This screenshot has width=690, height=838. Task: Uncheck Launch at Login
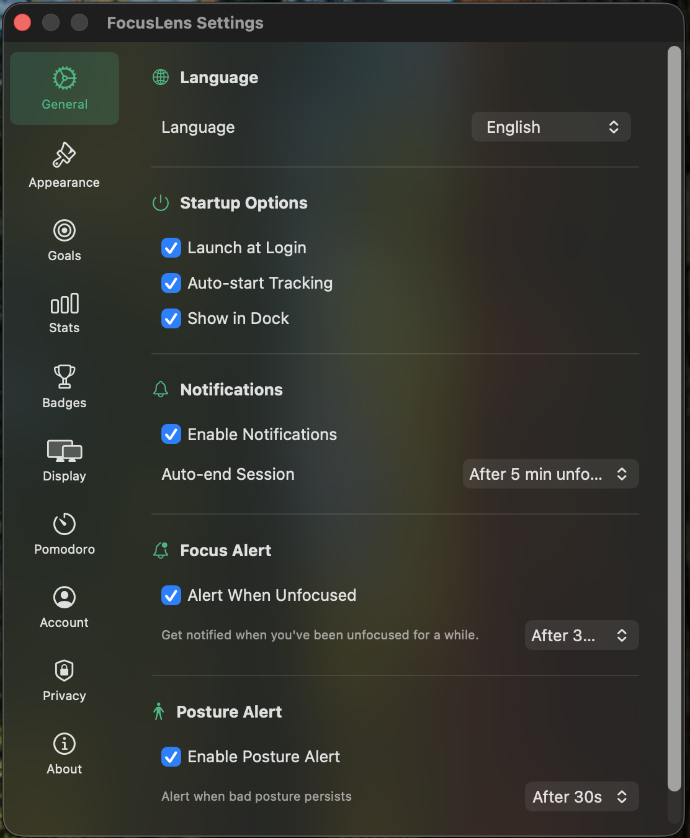[171, 248]
